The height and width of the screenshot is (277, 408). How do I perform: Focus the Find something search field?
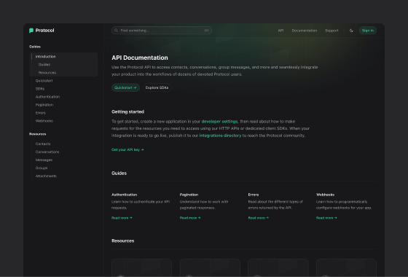pos(162,31)
